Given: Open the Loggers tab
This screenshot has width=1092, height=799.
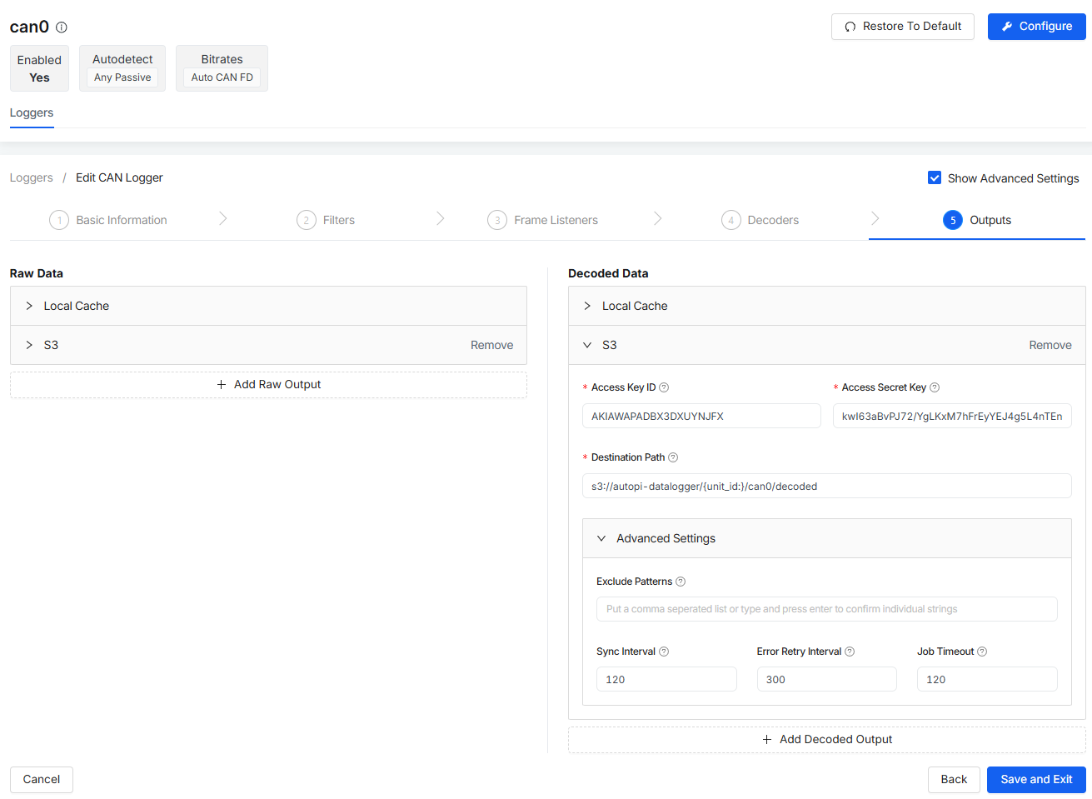Looking at the screenshot, I should pos(32,112).
